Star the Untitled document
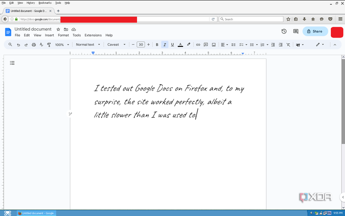 click(x=58, y=29)
